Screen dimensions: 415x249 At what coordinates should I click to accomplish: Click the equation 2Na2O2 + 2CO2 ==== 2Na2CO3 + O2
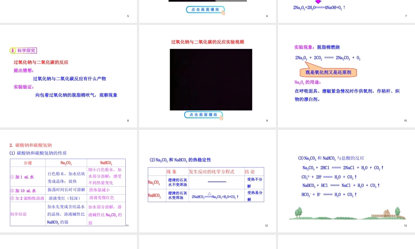328,58
